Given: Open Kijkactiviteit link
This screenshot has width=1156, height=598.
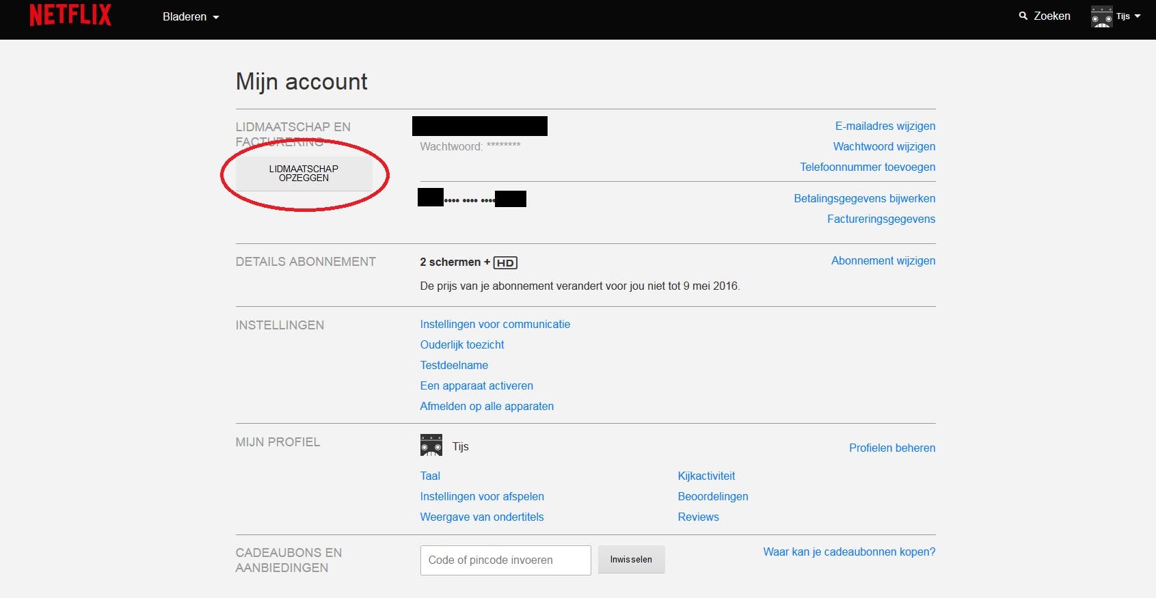Looking at the screenshot, I should 706,476.
